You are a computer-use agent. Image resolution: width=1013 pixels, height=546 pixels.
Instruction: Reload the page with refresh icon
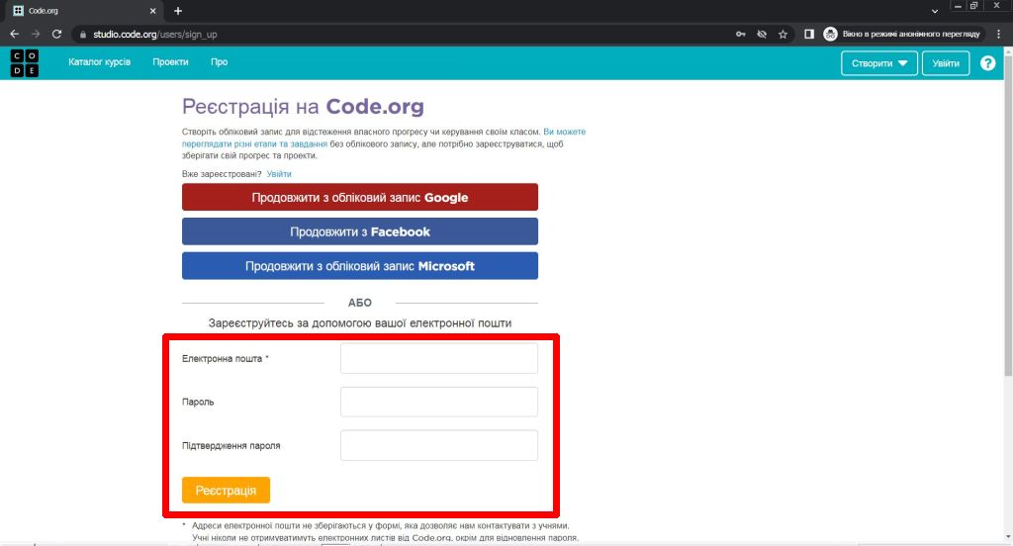click(56, 35)
